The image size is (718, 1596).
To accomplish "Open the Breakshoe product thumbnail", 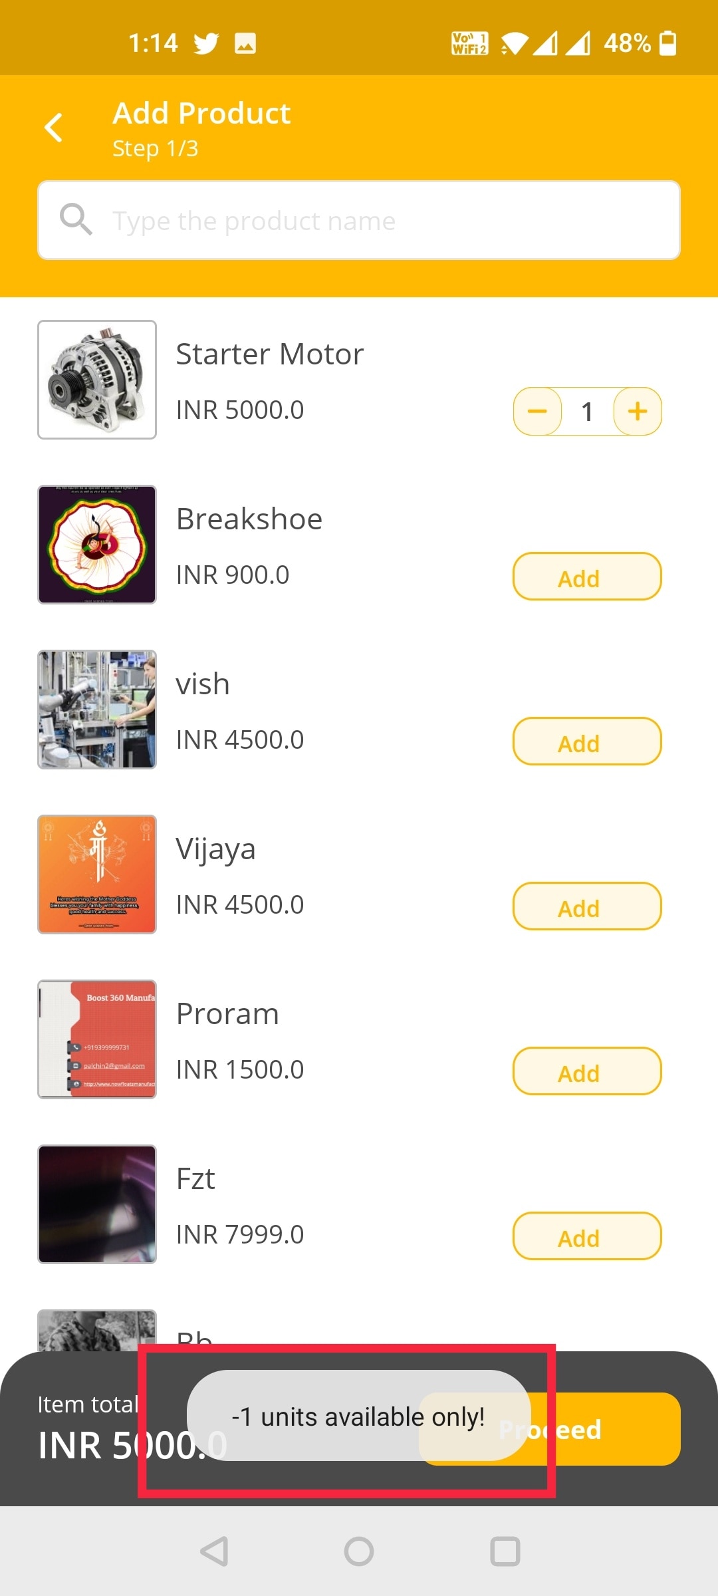I will 97,545.
